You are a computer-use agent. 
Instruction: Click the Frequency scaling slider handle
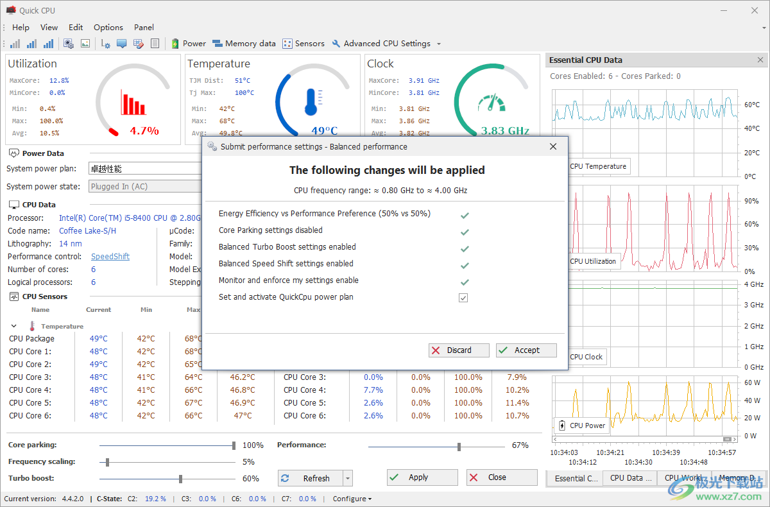[x=107, y=462]
